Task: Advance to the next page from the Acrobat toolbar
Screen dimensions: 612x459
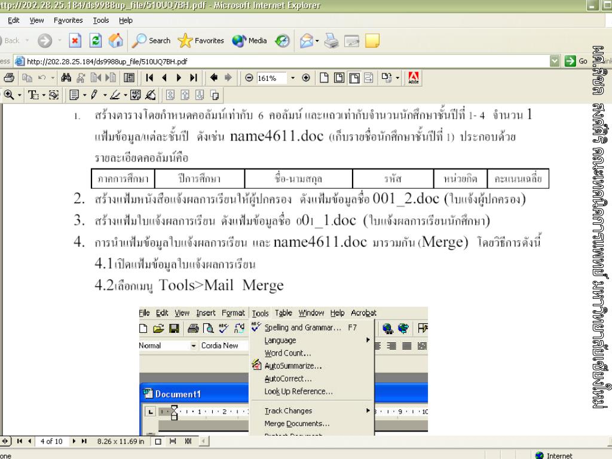Action: pyautogui.click(x=179, y=78)
